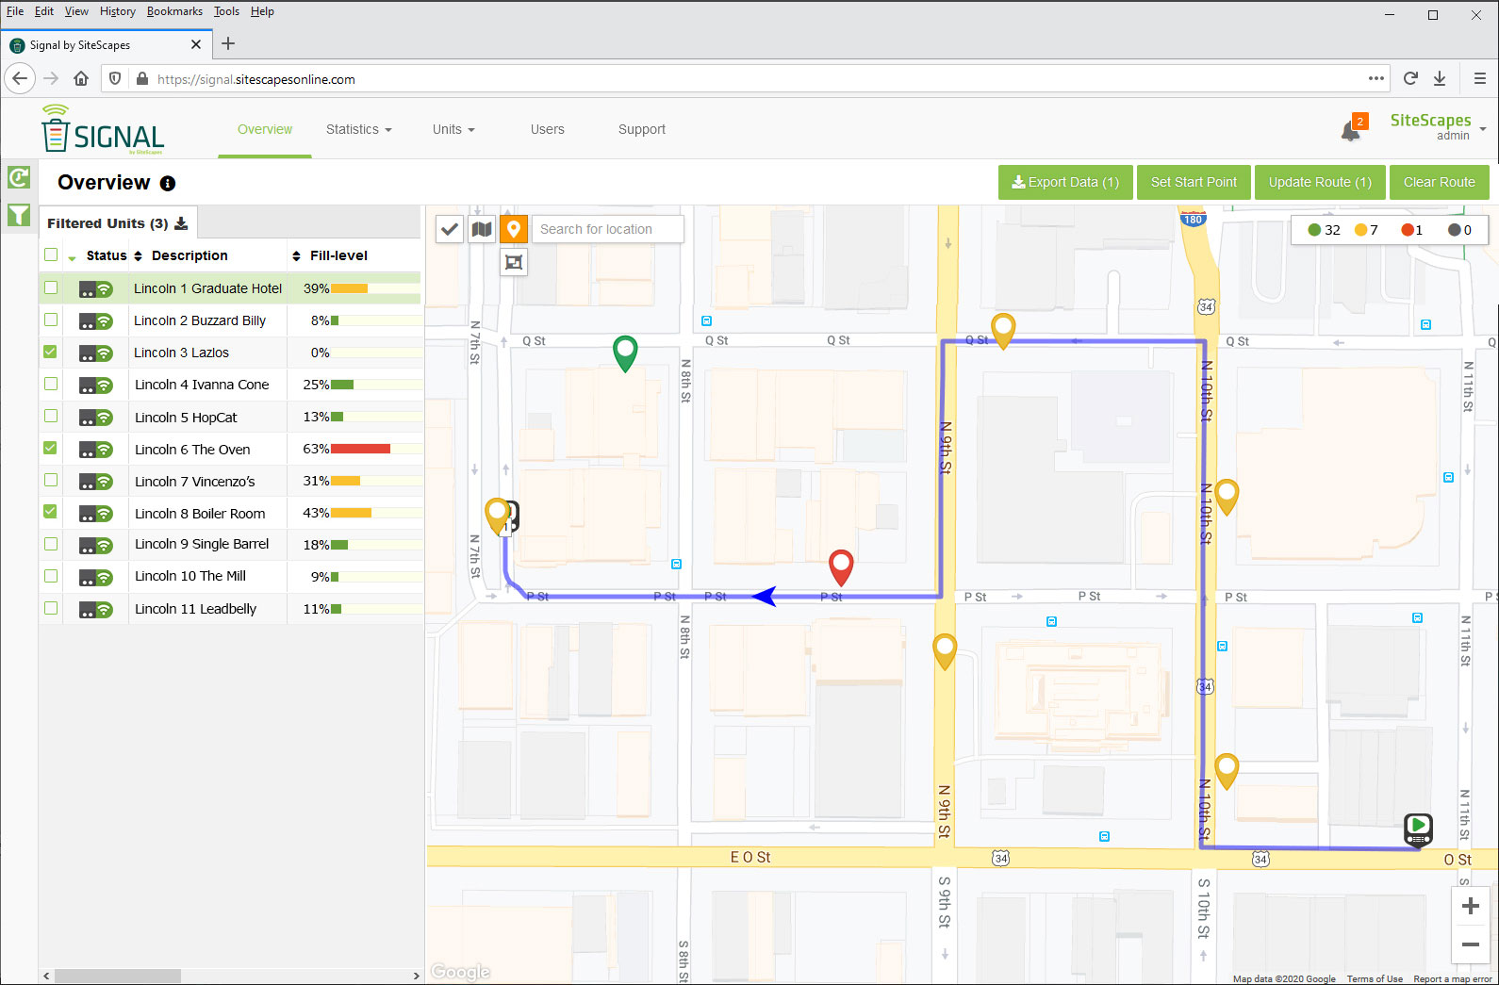Select the orange location pin tool
Image resolution: width=1499 pixels, height=985 pixels.
coord(513,229)
